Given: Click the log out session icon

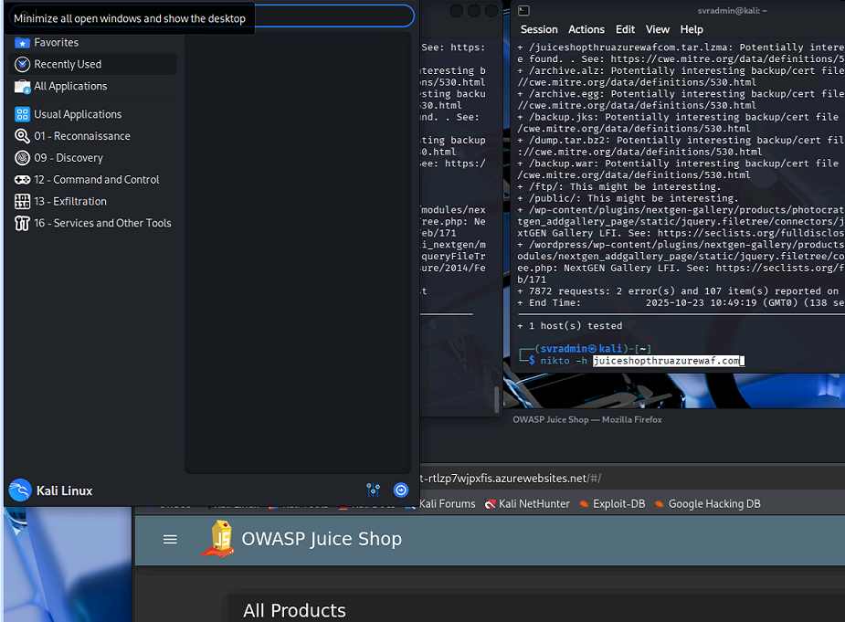Looking at the screenshot, I should pos(401,490).
